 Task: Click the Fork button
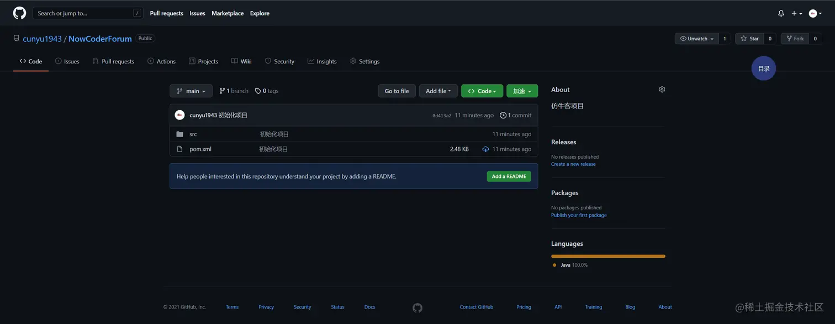pos(795,39)
